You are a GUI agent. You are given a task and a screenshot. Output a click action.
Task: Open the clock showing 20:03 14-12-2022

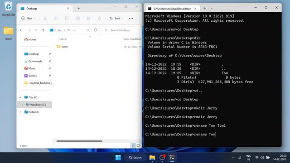(280, 158)
